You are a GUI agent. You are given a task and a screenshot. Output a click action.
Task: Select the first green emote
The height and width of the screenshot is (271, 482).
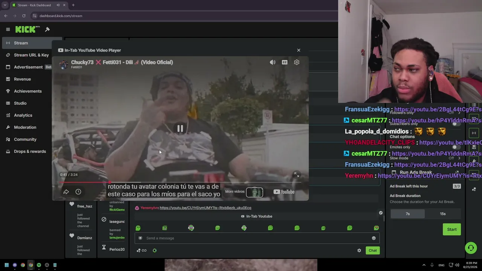pos(138,228)
